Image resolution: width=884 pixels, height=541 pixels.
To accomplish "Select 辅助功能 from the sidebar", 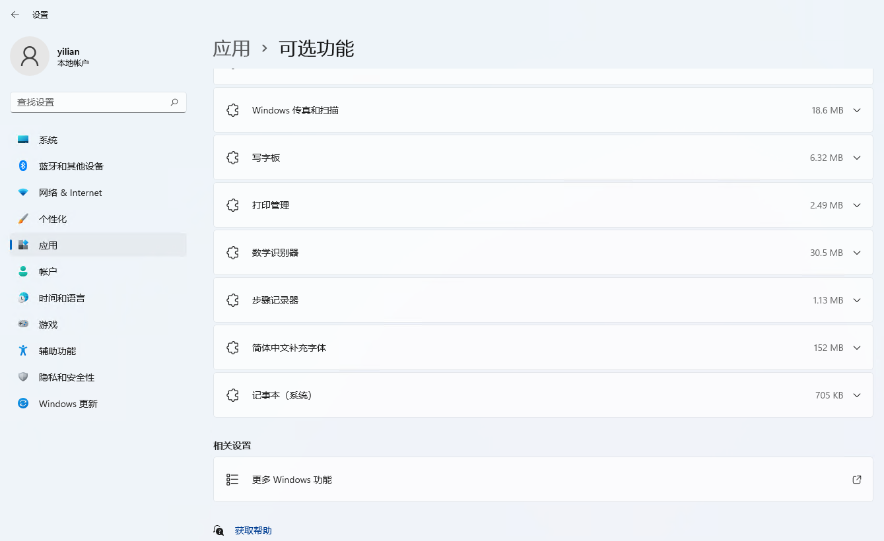I will [57, 351].
